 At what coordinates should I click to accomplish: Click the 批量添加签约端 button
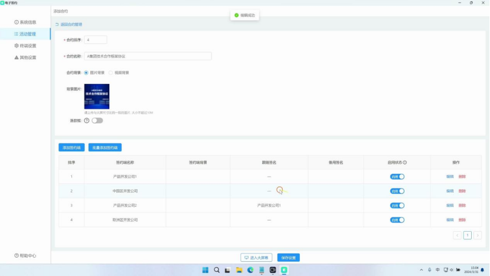point(105,148)
